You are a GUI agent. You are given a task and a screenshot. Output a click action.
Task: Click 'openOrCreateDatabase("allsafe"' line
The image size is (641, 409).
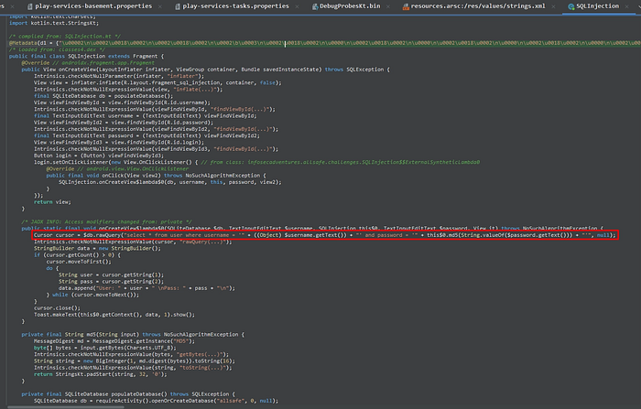tap(156, 401)
